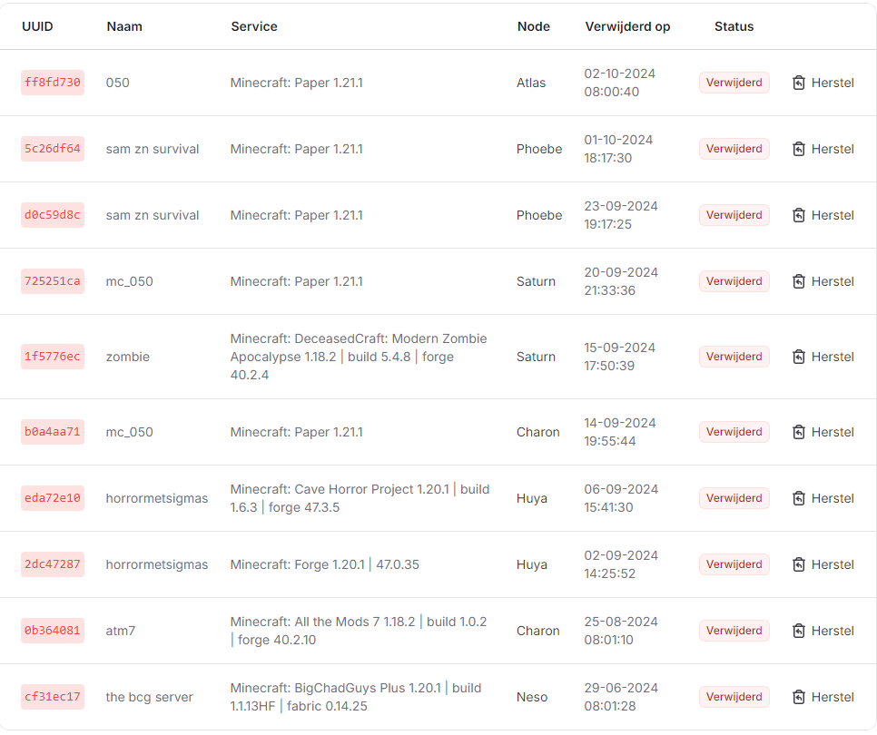Click the Verwijderd op column header

(x=627, y=26)
